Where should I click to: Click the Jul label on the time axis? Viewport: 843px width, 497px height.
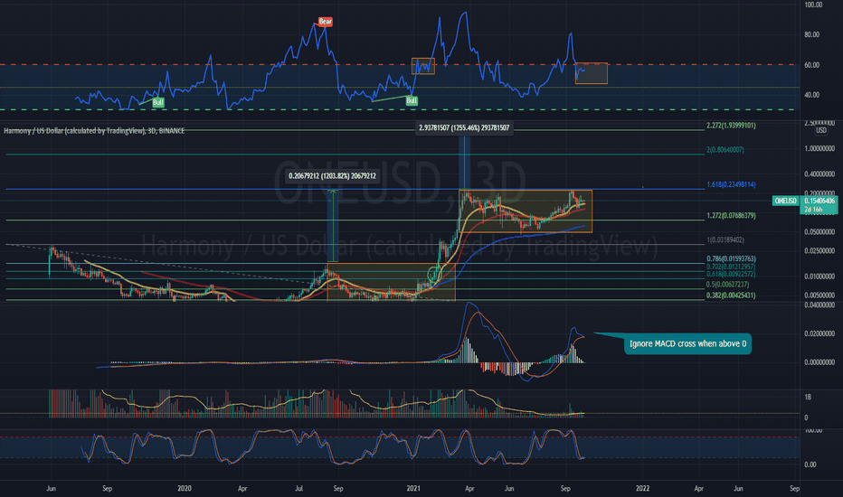pos(298,488)
